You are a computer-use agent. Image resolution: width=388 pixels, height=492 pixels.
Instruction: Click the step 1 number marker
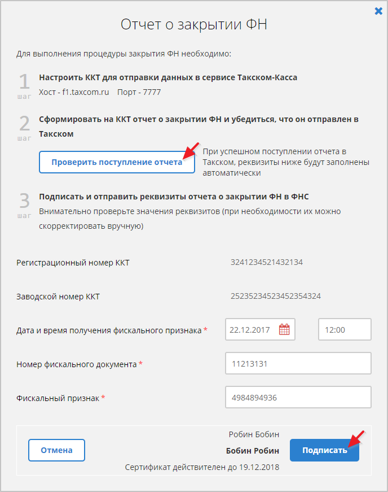tap(24, 83)
